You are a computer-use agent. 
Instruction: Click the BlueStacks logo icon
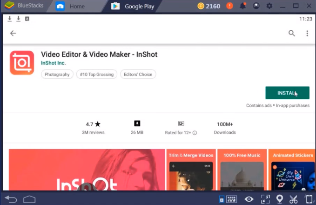point(9,6)
